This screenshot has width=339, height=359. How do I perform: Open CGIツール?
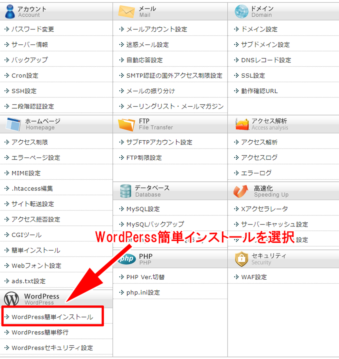[x=27, y=235]
